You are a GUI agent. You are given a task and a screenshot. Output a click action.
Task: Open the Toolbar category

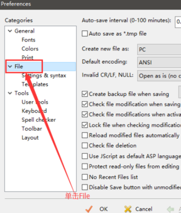pos(32,129)
